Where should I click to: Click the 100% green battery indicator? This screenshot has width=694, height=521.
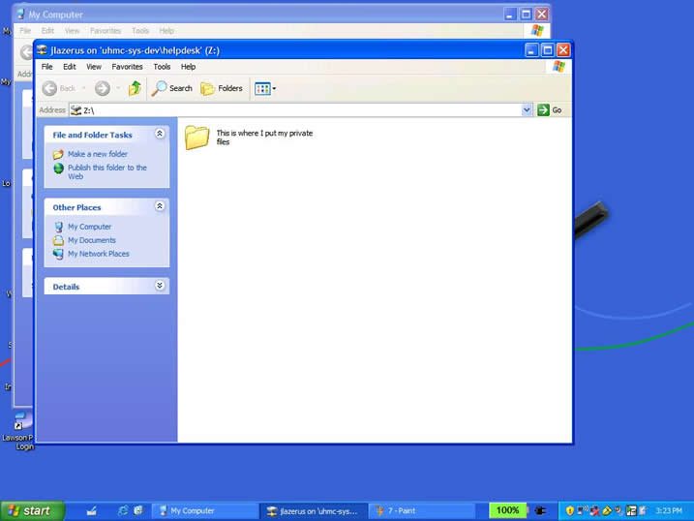[x=507, y=510]
